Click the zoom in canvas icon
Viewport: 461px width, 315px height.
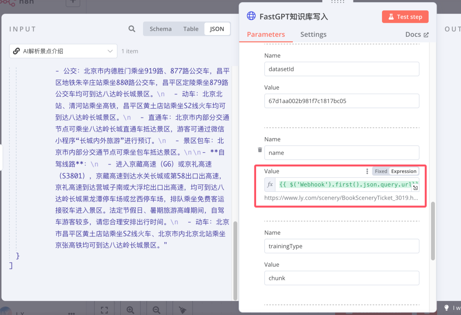[x=130, y=310]
